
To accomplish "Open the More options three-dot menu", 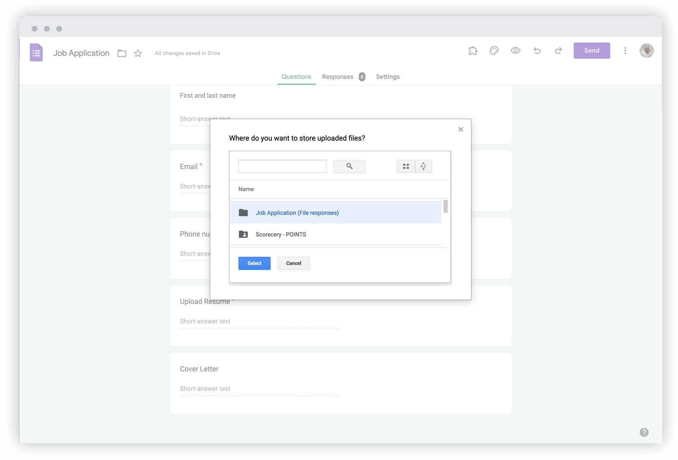I will [x=625, y=51].
